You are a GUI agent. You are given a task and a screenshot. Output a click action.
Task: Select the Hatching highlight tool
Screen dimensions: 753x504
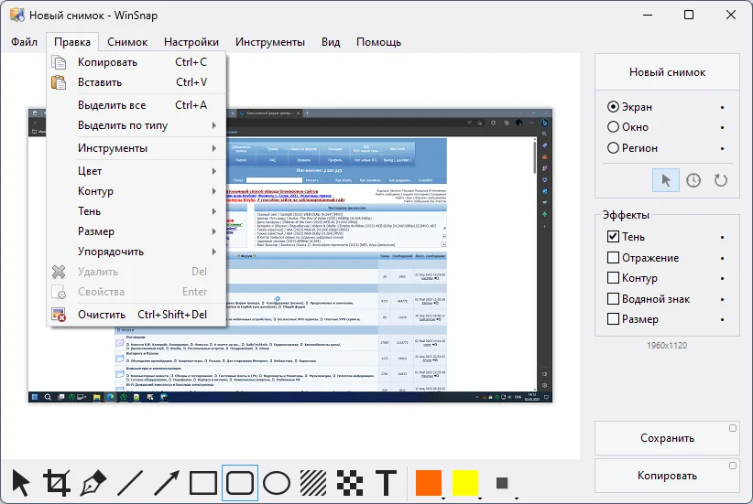tap(313, 483)
